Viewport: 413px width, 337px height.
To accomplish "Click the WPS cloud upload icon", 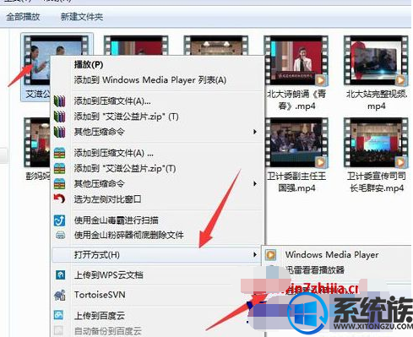I will click(x=60, y=274).
